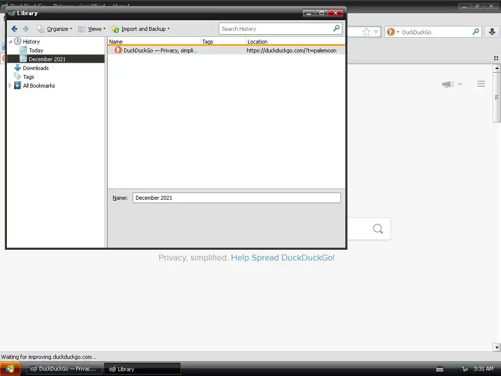The image size is (501, 376).
Task: Minimize the Library window
Action: pyautogui.click(x=309, y=13)
